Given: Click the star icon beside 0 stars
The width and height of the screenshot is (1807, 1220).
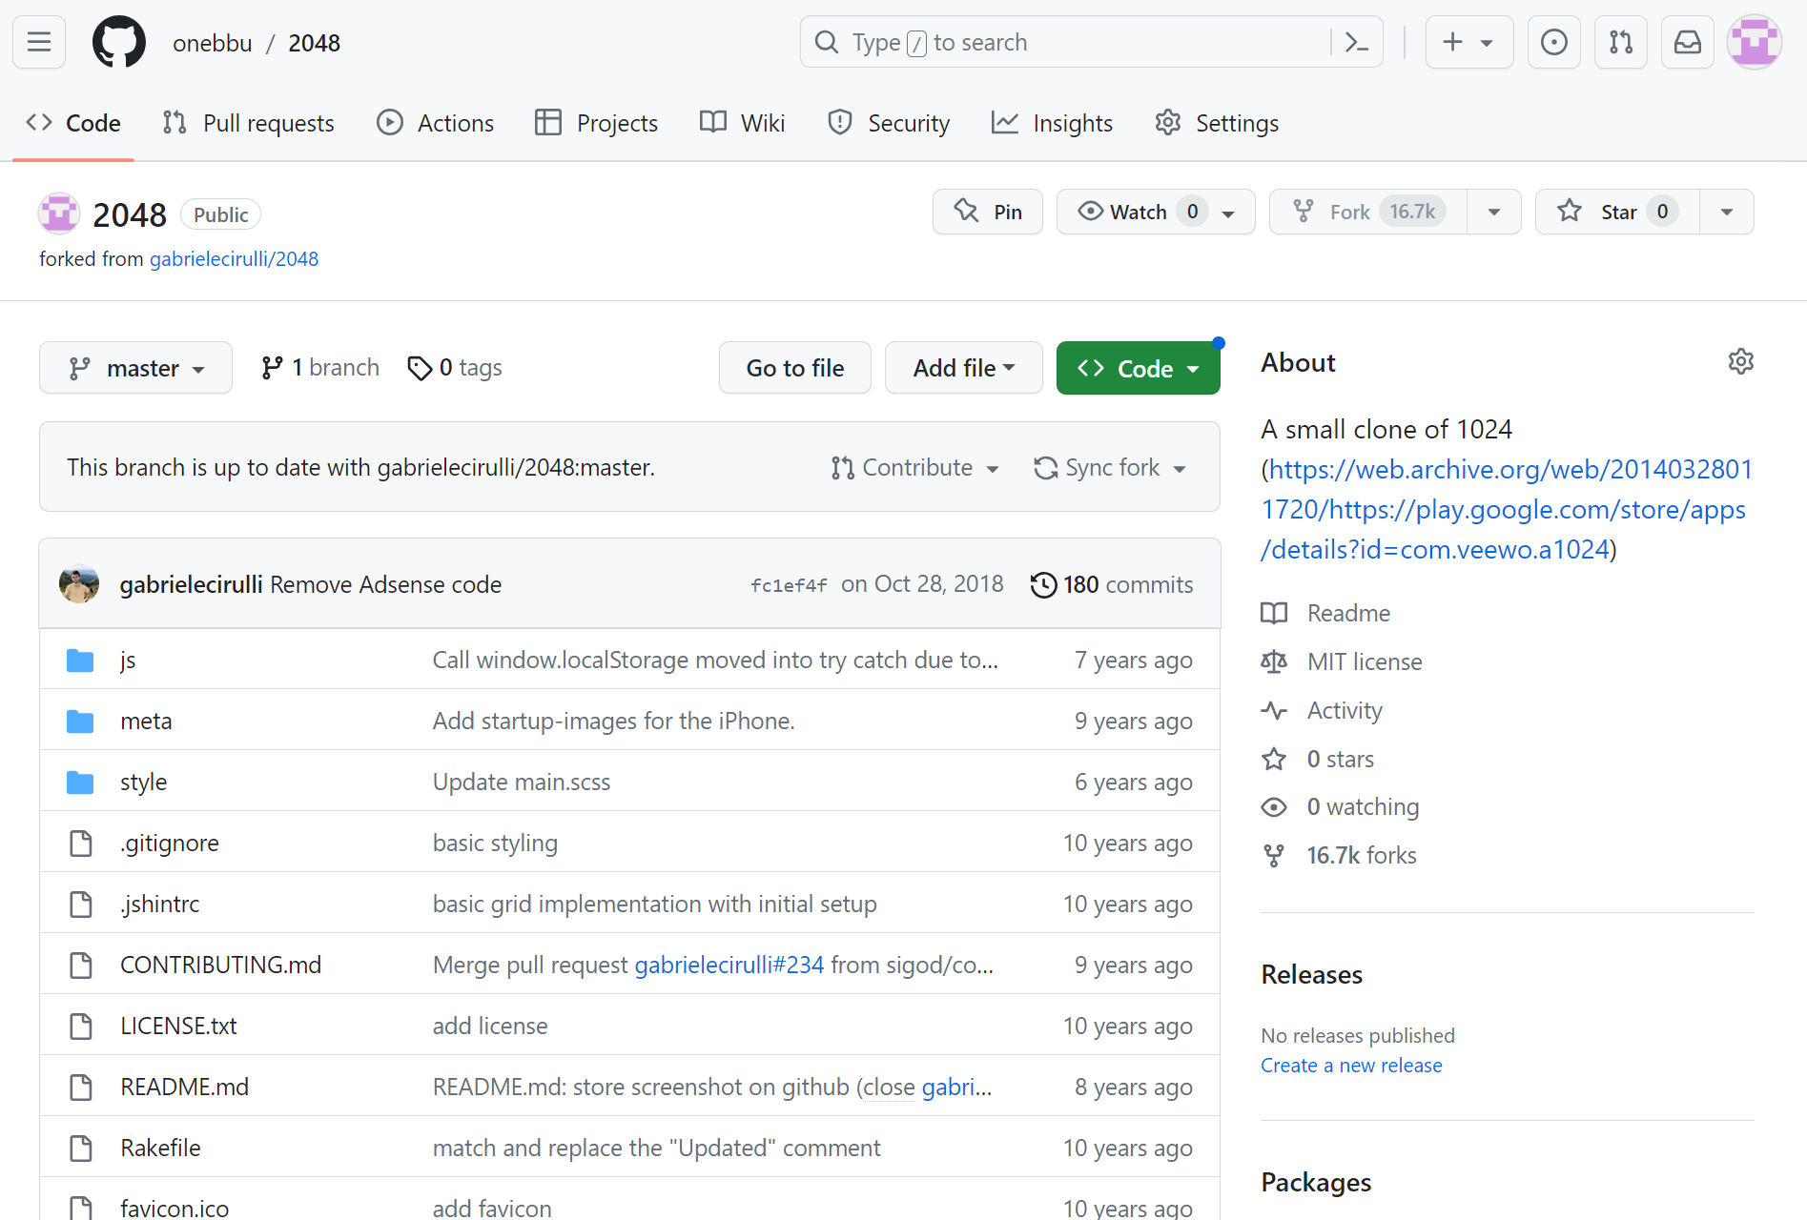Looking at the screenshot, I should [x=1274, y=759].
